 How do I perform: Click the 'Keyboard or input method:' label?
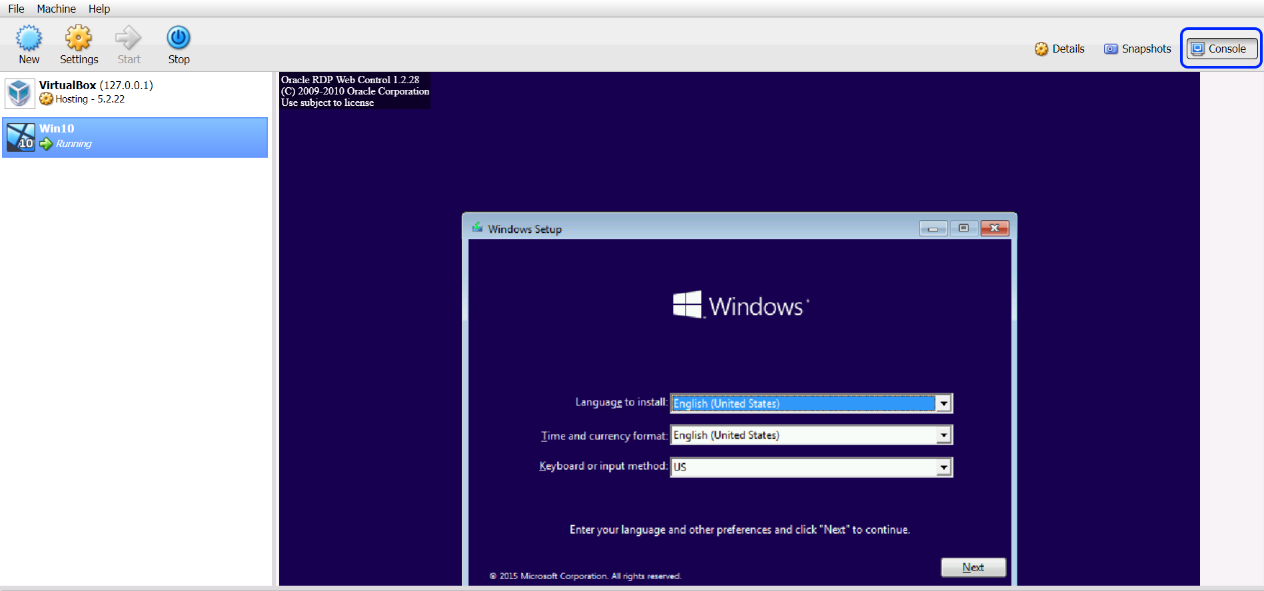coord(603,466)
